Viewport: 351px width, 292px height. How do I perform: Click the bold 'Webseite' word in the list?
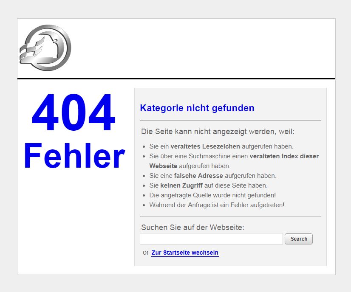[163, 166]
